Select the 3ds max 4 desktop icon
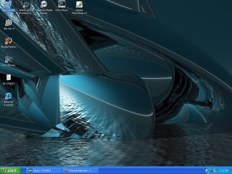This screenshot has height=174, width=232. 9,24
